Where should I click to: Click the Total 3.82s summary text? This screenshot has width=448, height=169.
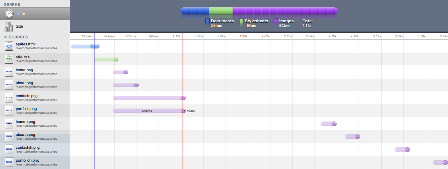coord(308,23)
